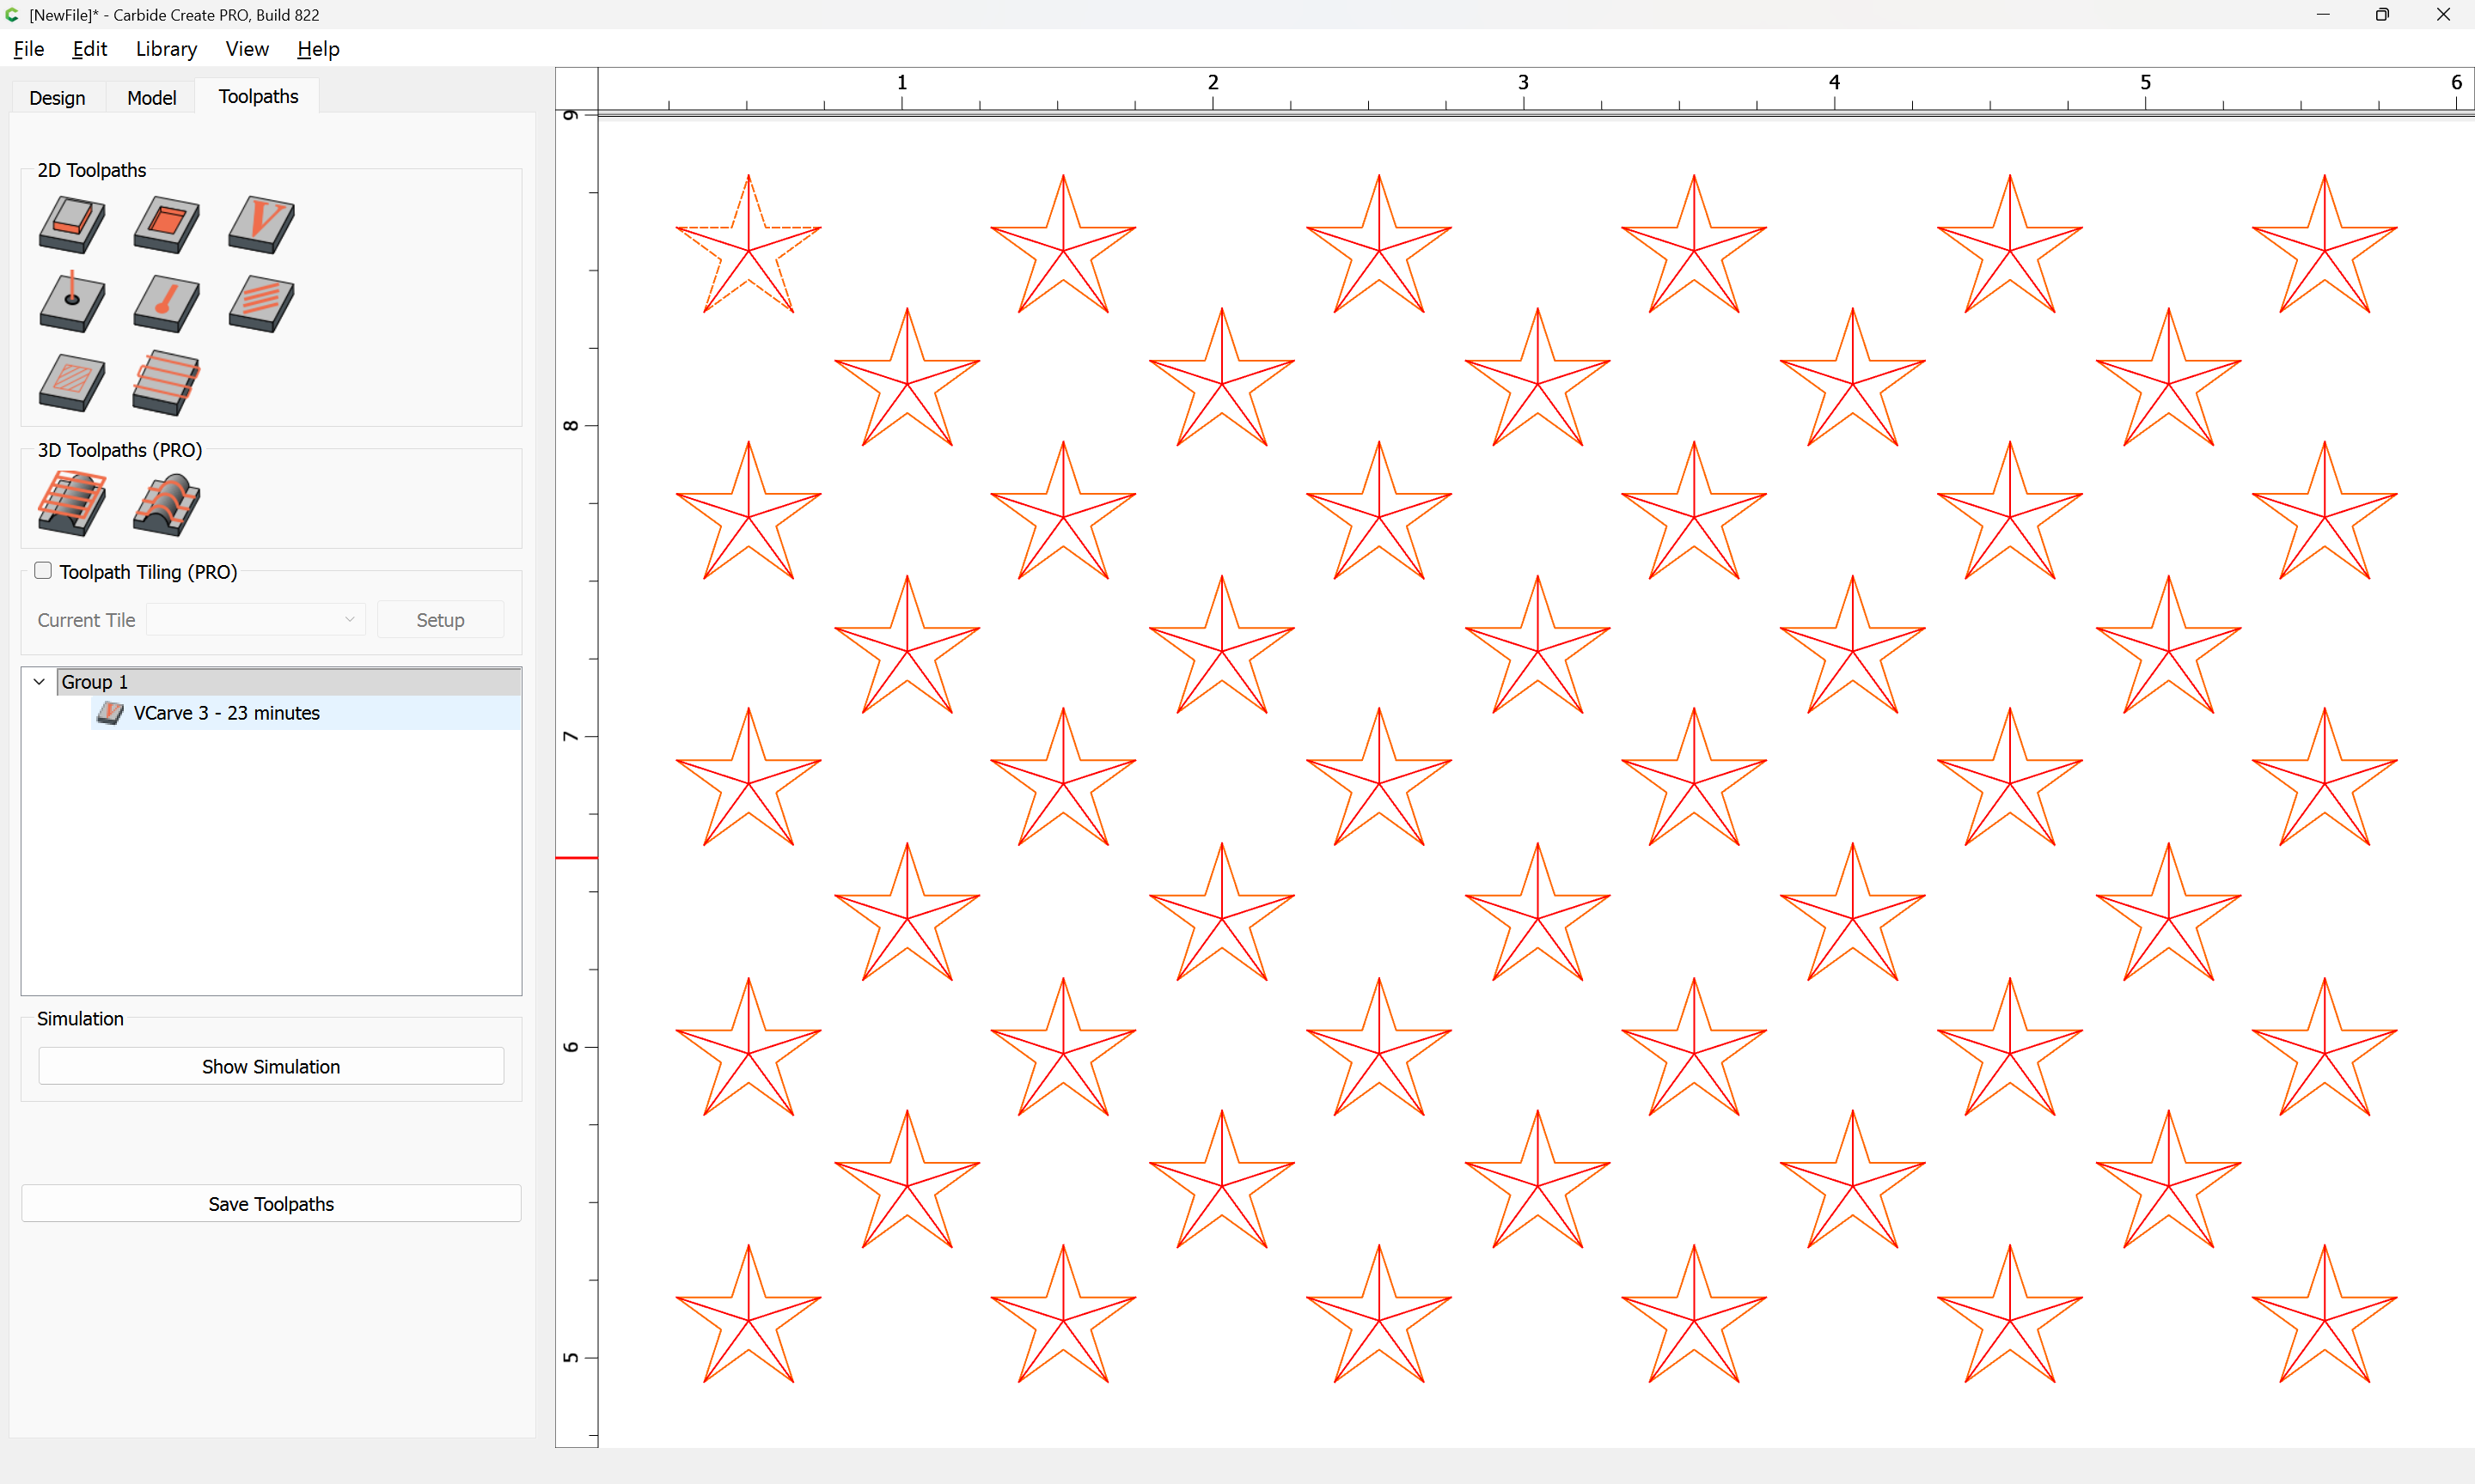Collapse the Group 1 tree arrow

click(39, 682)
